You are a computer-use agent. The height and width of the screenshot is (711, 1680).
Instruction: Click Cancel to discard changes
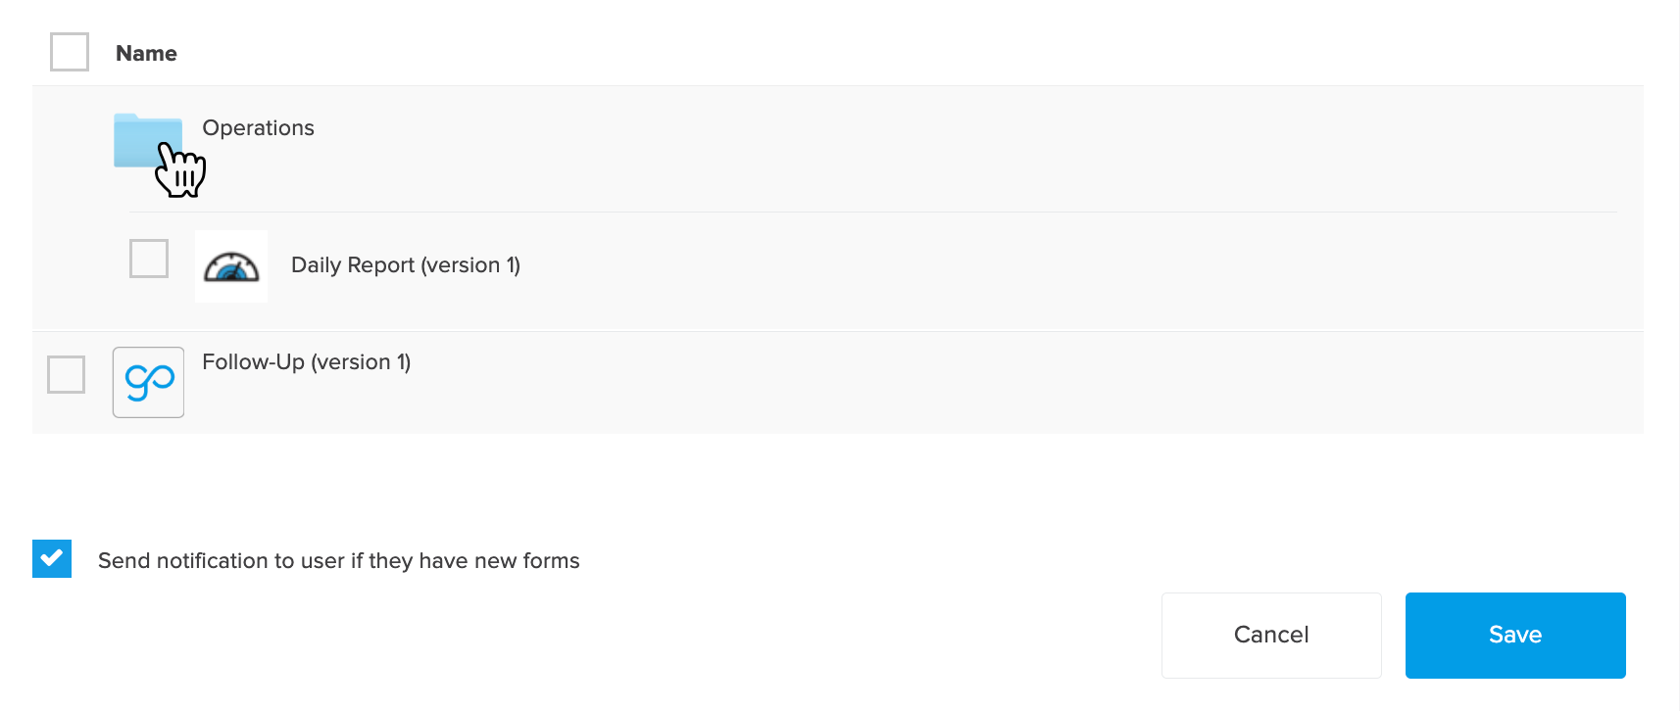coord(1270,635)
